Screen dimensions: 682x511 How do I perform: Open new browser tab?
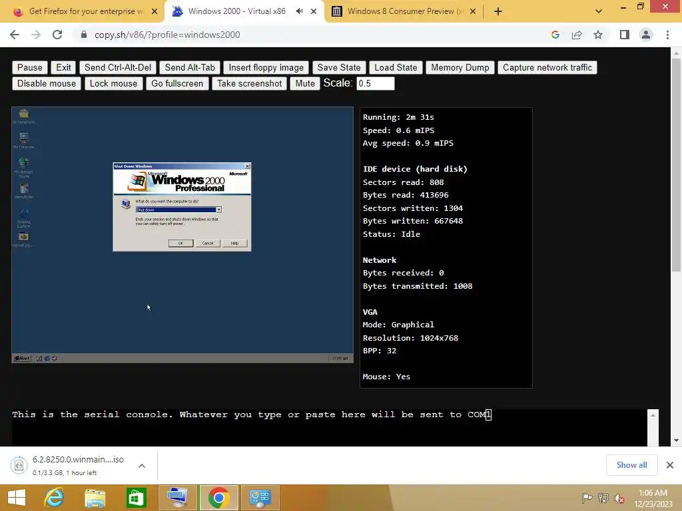pos(498,11)
